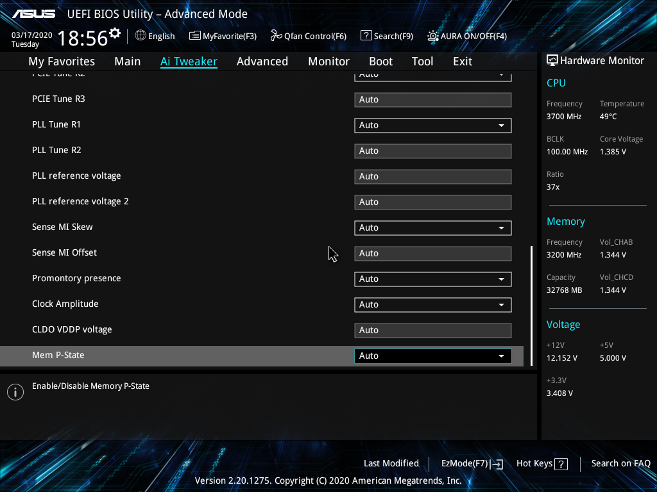This screenshot has height=492, width=657.
Task: Click CPU frequency 3700 MHz value
Action: coord(564,117)
